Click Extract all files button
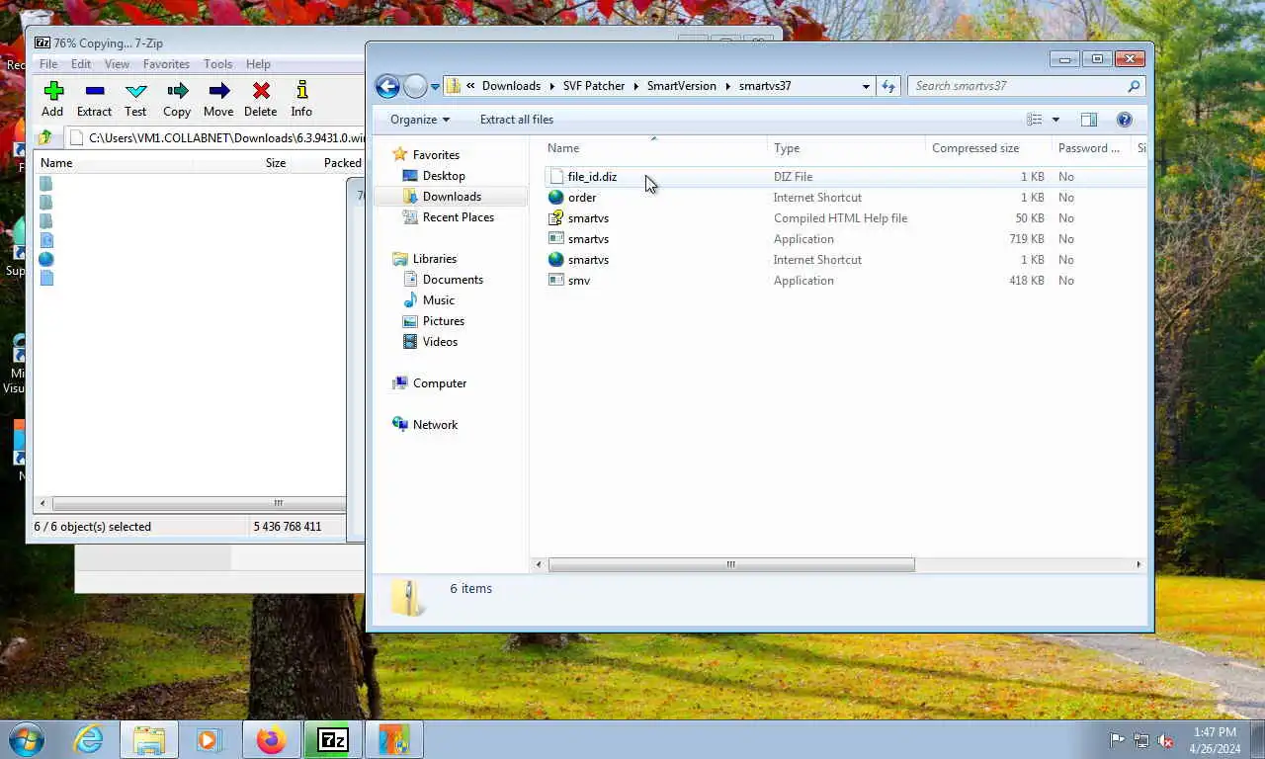Image resolution: width=1265 pixels, height=759 pixels. pos(516,120)
